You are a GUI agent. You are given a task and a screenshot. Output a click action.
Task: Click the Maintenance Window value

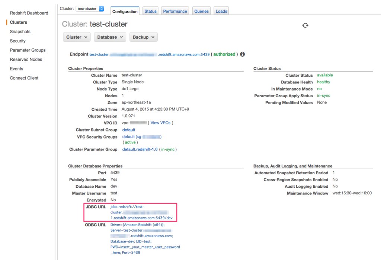coord(352,193)
